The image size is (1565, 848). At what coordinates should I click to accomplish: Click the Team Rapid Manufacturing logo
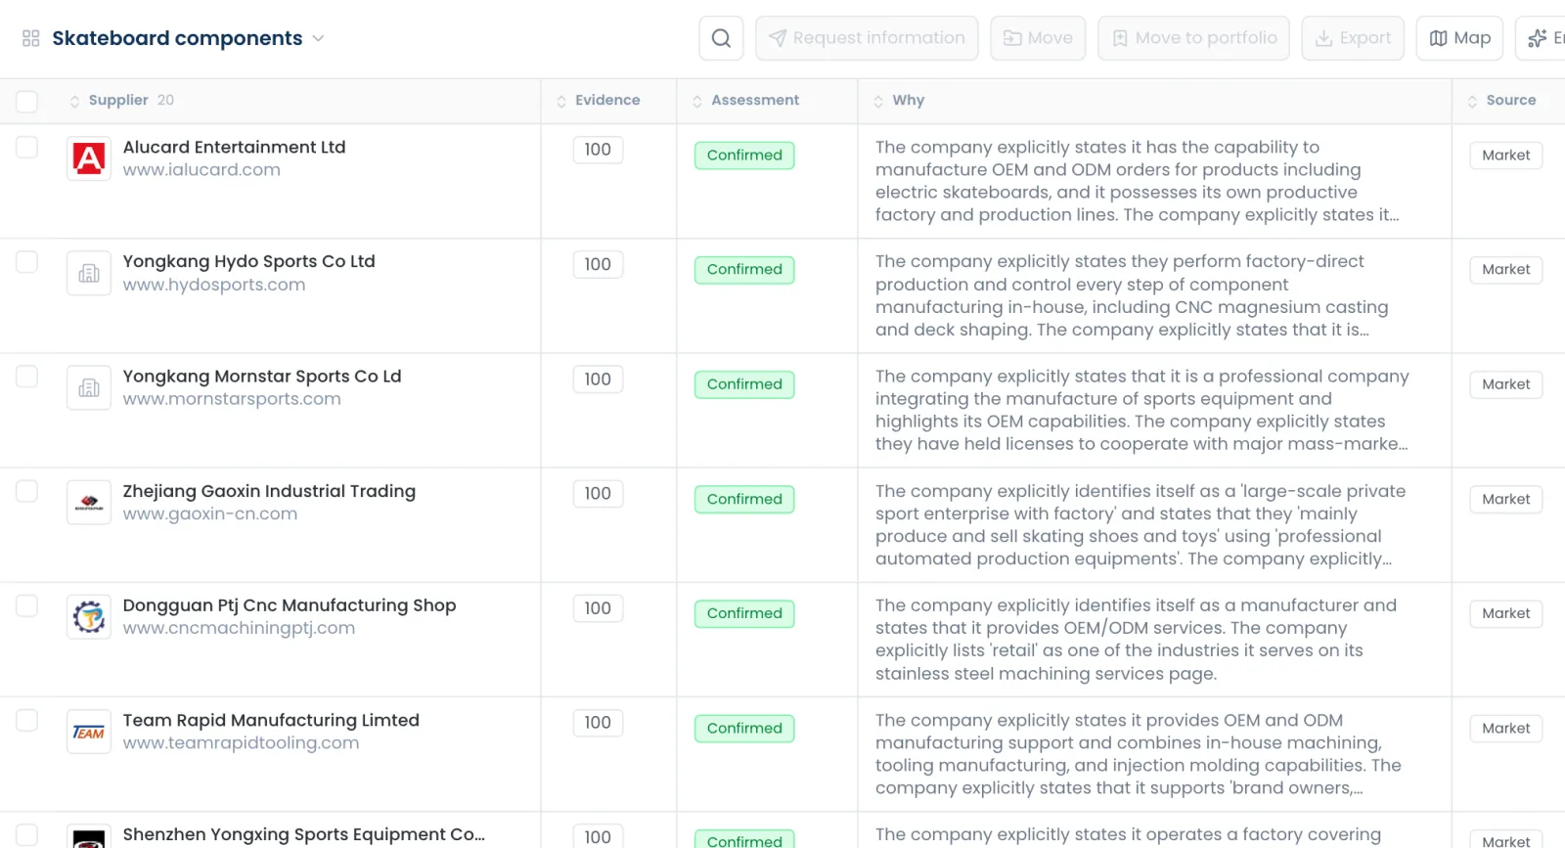(89, 732)
